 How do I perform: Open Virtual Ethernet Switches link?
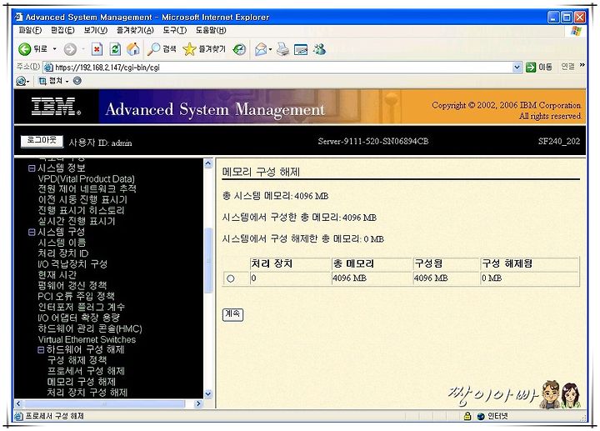pos(87,339)
